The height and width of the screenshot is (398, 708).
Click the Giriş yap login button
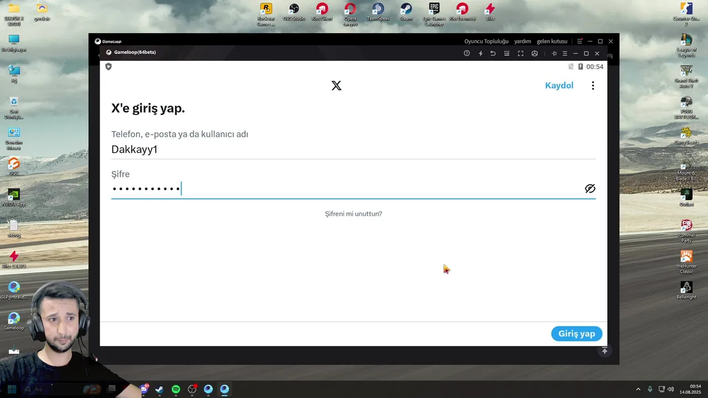[576, 333]
